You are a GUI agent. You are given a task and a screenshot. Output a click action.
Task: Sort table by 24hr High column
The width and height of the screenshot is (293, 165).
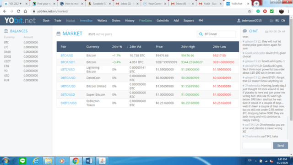188,47
